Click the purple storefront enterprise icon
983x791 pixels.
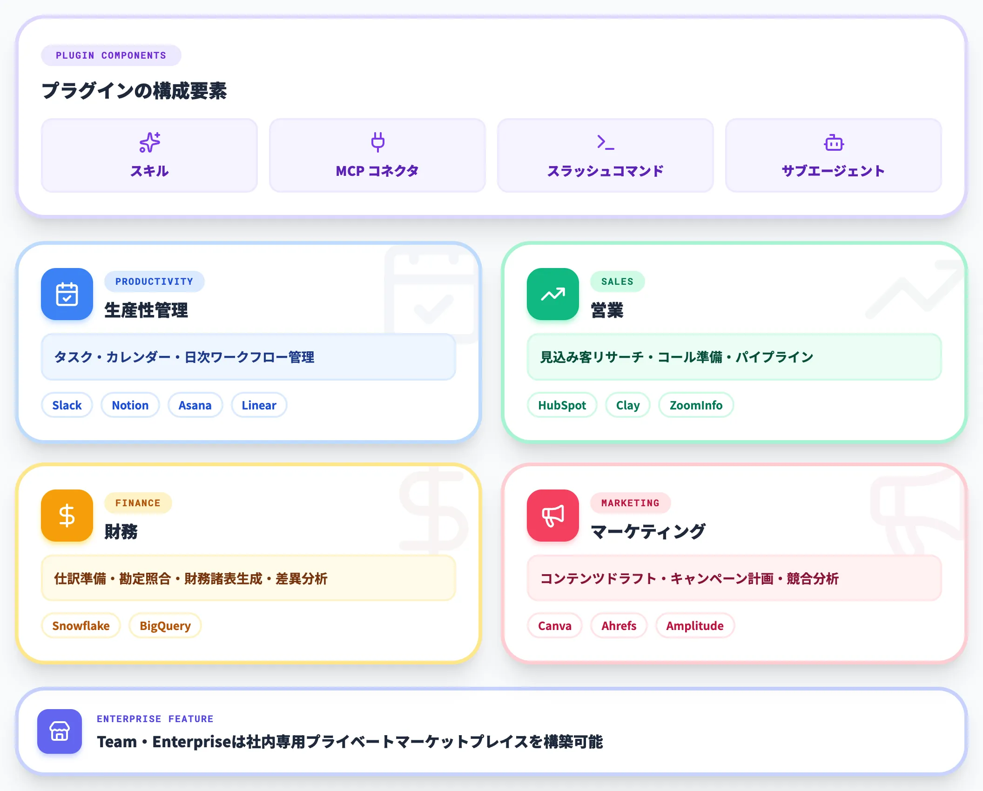(60, 731)
